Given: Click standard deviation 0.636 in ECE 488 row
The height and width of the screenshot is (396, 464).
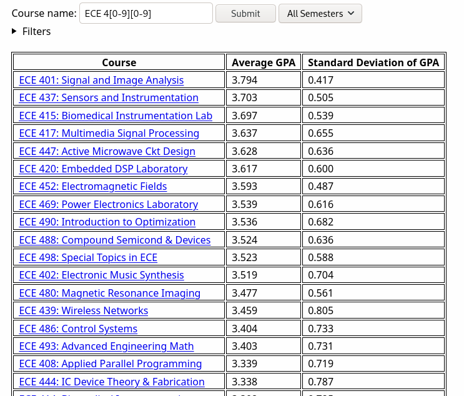Looking at the screenshot, I should click(321, 240).
